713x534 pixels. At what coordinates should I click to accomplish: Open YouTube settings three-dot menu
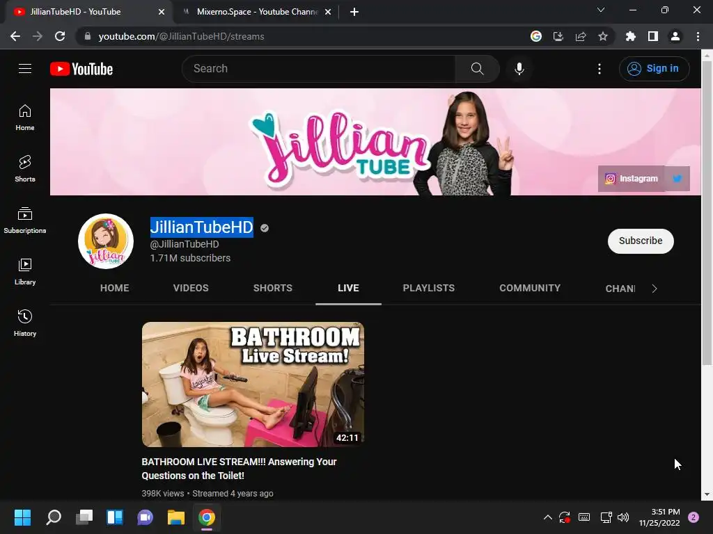tap(600, 69)
